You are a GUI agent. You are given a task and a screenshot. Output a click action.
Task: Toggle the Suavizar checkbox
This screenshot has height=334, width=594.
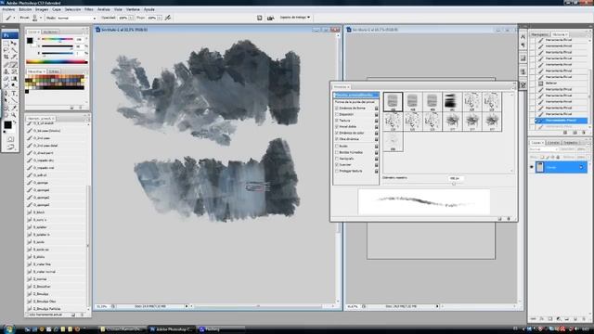coord(337,165)
